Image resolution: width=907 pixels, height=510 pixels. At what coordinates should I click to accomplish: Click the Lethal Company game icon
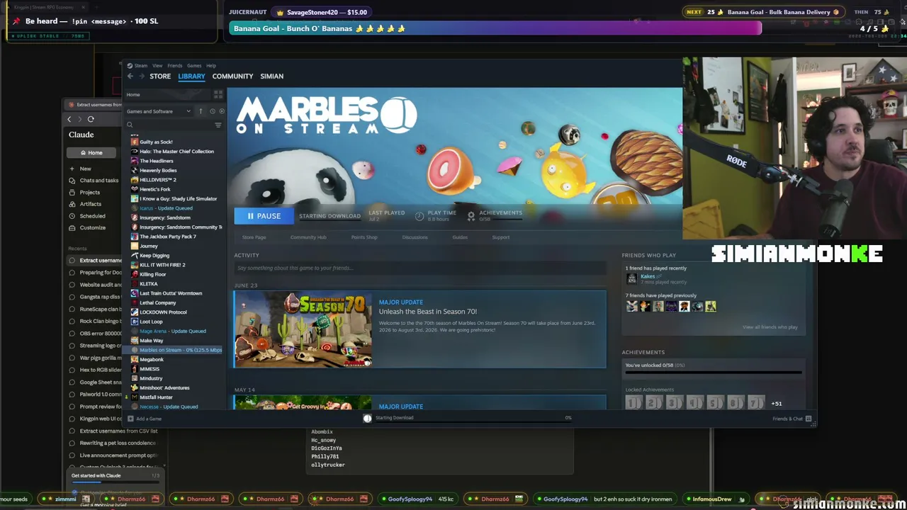(x=135, y=302)
